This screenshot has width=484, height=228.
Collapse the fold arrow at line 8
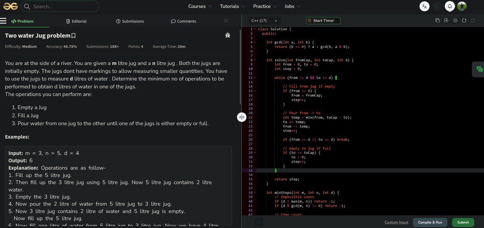tap(255, 60)
